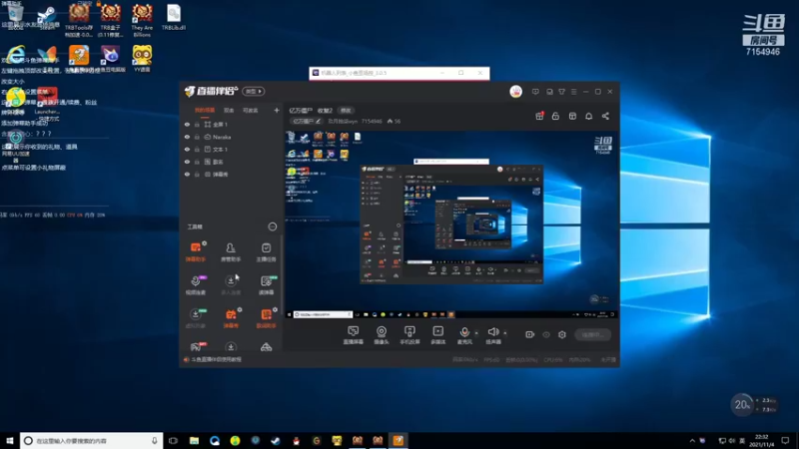
Task: Start recording with the camera record icon
Action: pyautogui.click(x=530, y=334)
